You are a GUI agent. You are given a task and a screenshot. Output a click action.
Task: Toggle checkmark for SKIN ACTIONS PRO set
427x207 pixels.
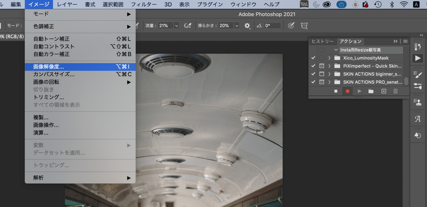pyautogui.click(x=313, y=82)
